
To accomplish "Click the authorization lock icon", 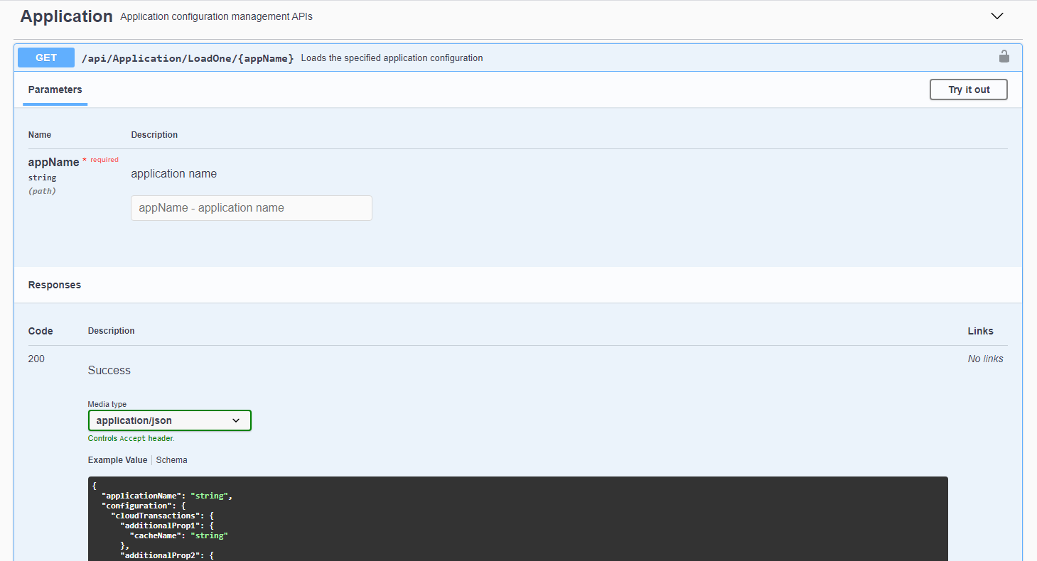I will coord(1004,57).
